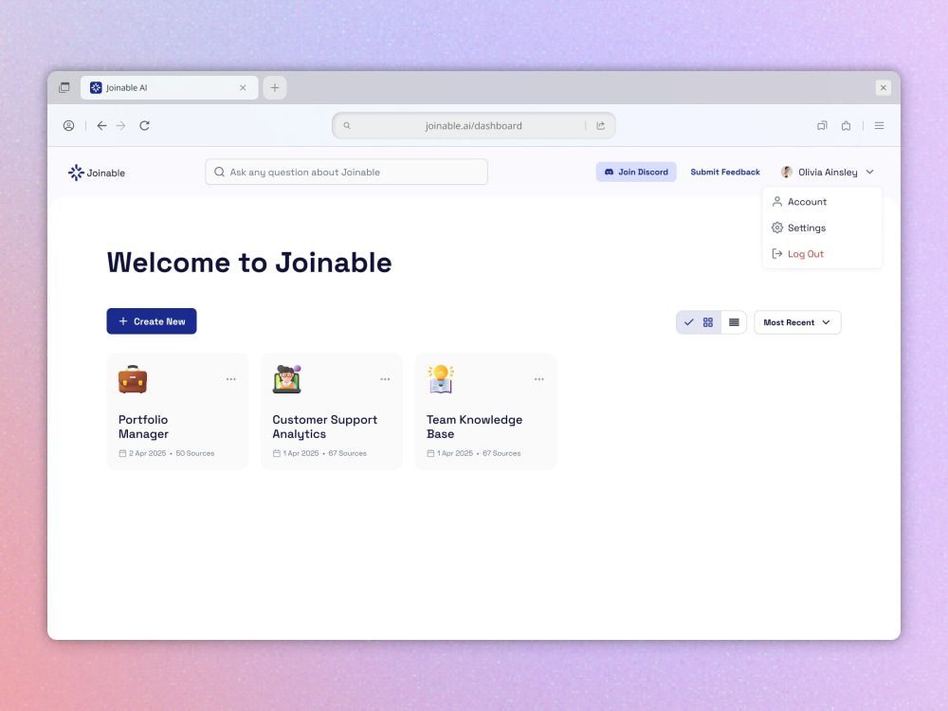948x711 pixels.
Task: Click the magnifier icon in Joinable search
Action: (x=220, y=173)
